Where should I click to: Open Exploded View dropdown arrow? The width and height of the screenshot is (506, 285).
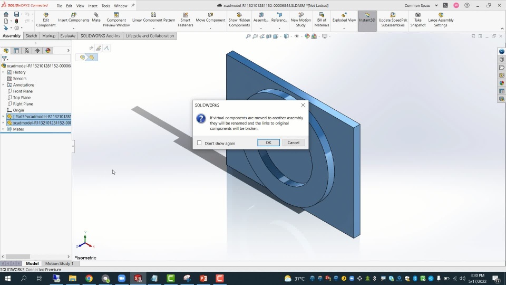pos(344,28)
